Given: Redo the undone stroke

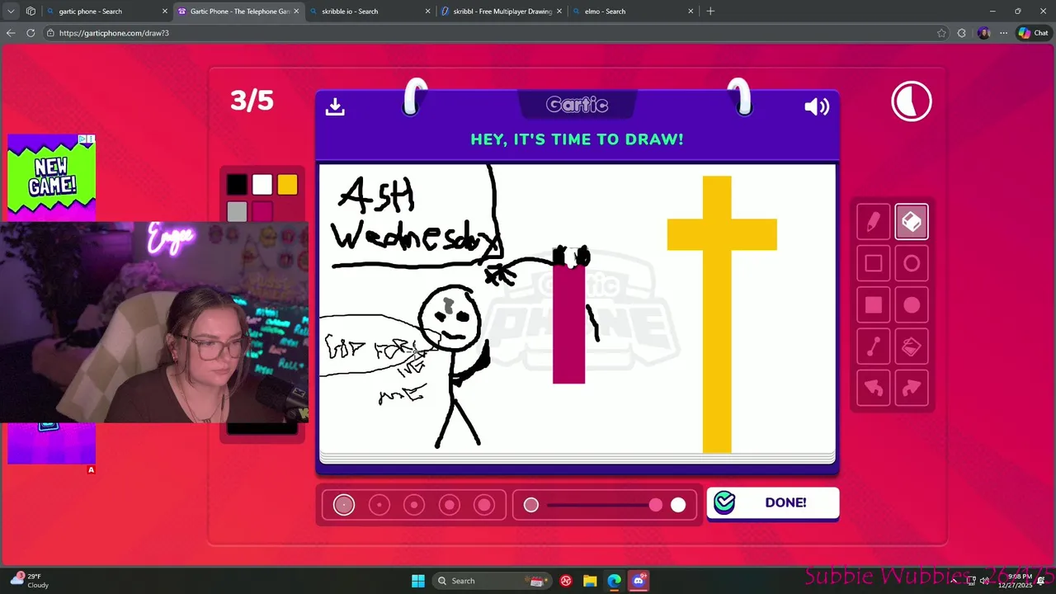Looking at the screenshot, I should click(912, 389).
